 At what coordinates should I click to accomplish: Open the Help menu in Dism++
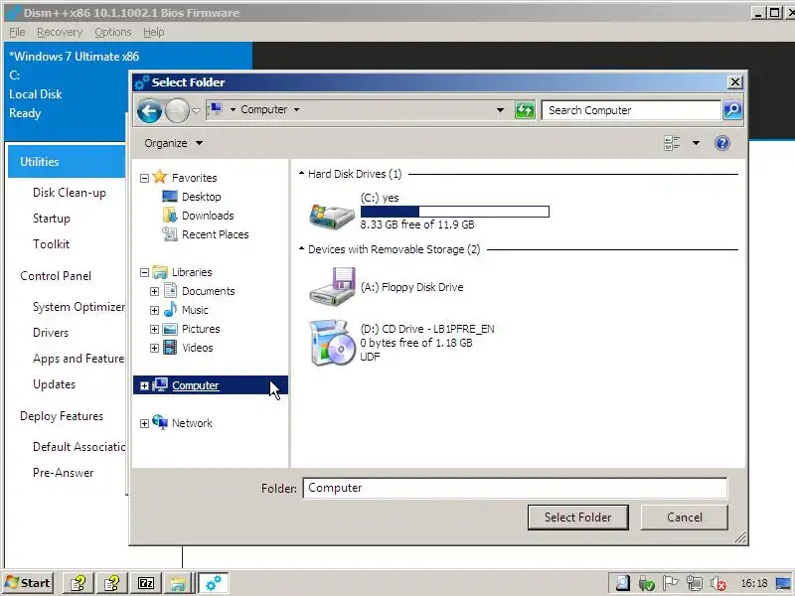[x=154, y=32]
